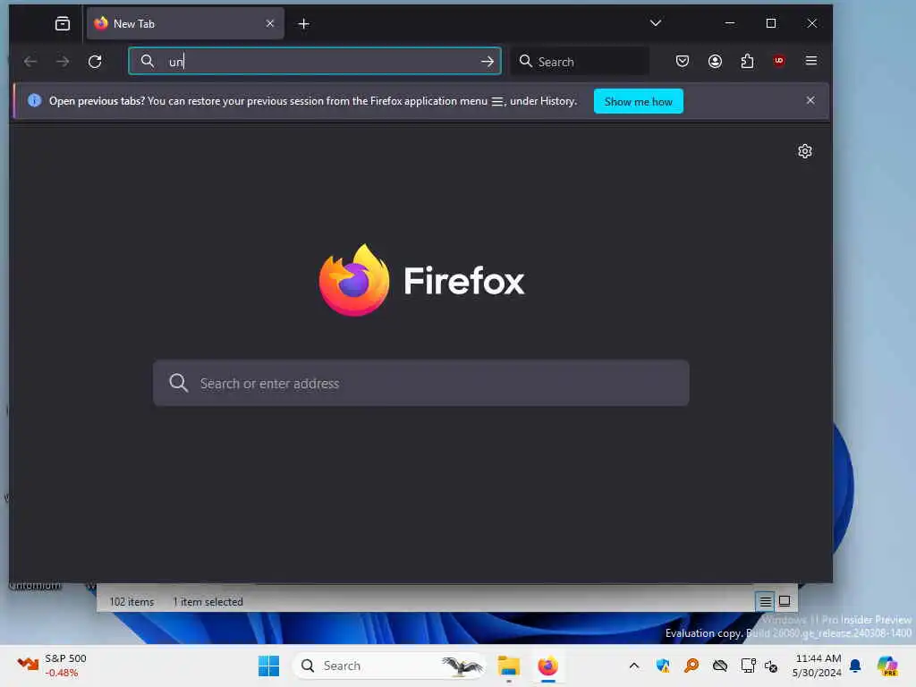Open the uBlock Origin extension icon
916x687 pixels.
click(779, 61)
